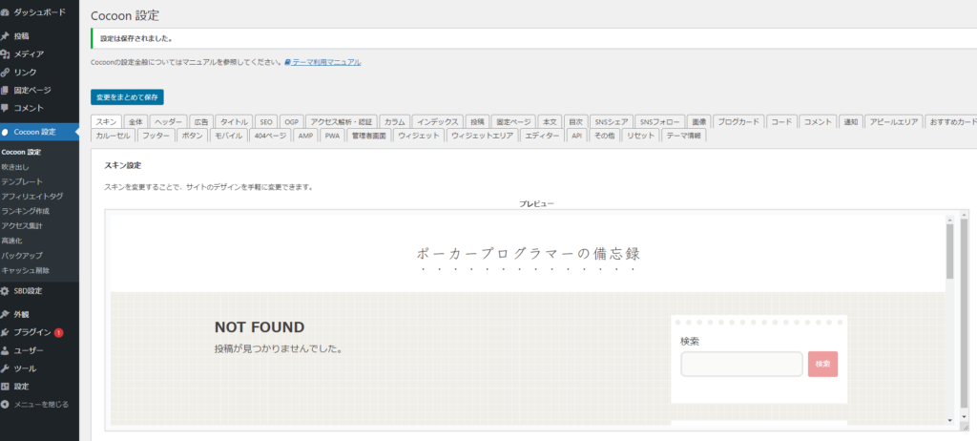Open バックアップ in the Cocoon submenu
The image size is (977, 441).
pos(22,255)
